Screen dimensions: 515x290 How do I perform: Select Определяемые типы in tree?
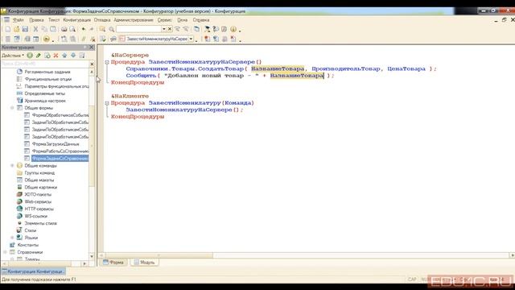tap(45, 93)
